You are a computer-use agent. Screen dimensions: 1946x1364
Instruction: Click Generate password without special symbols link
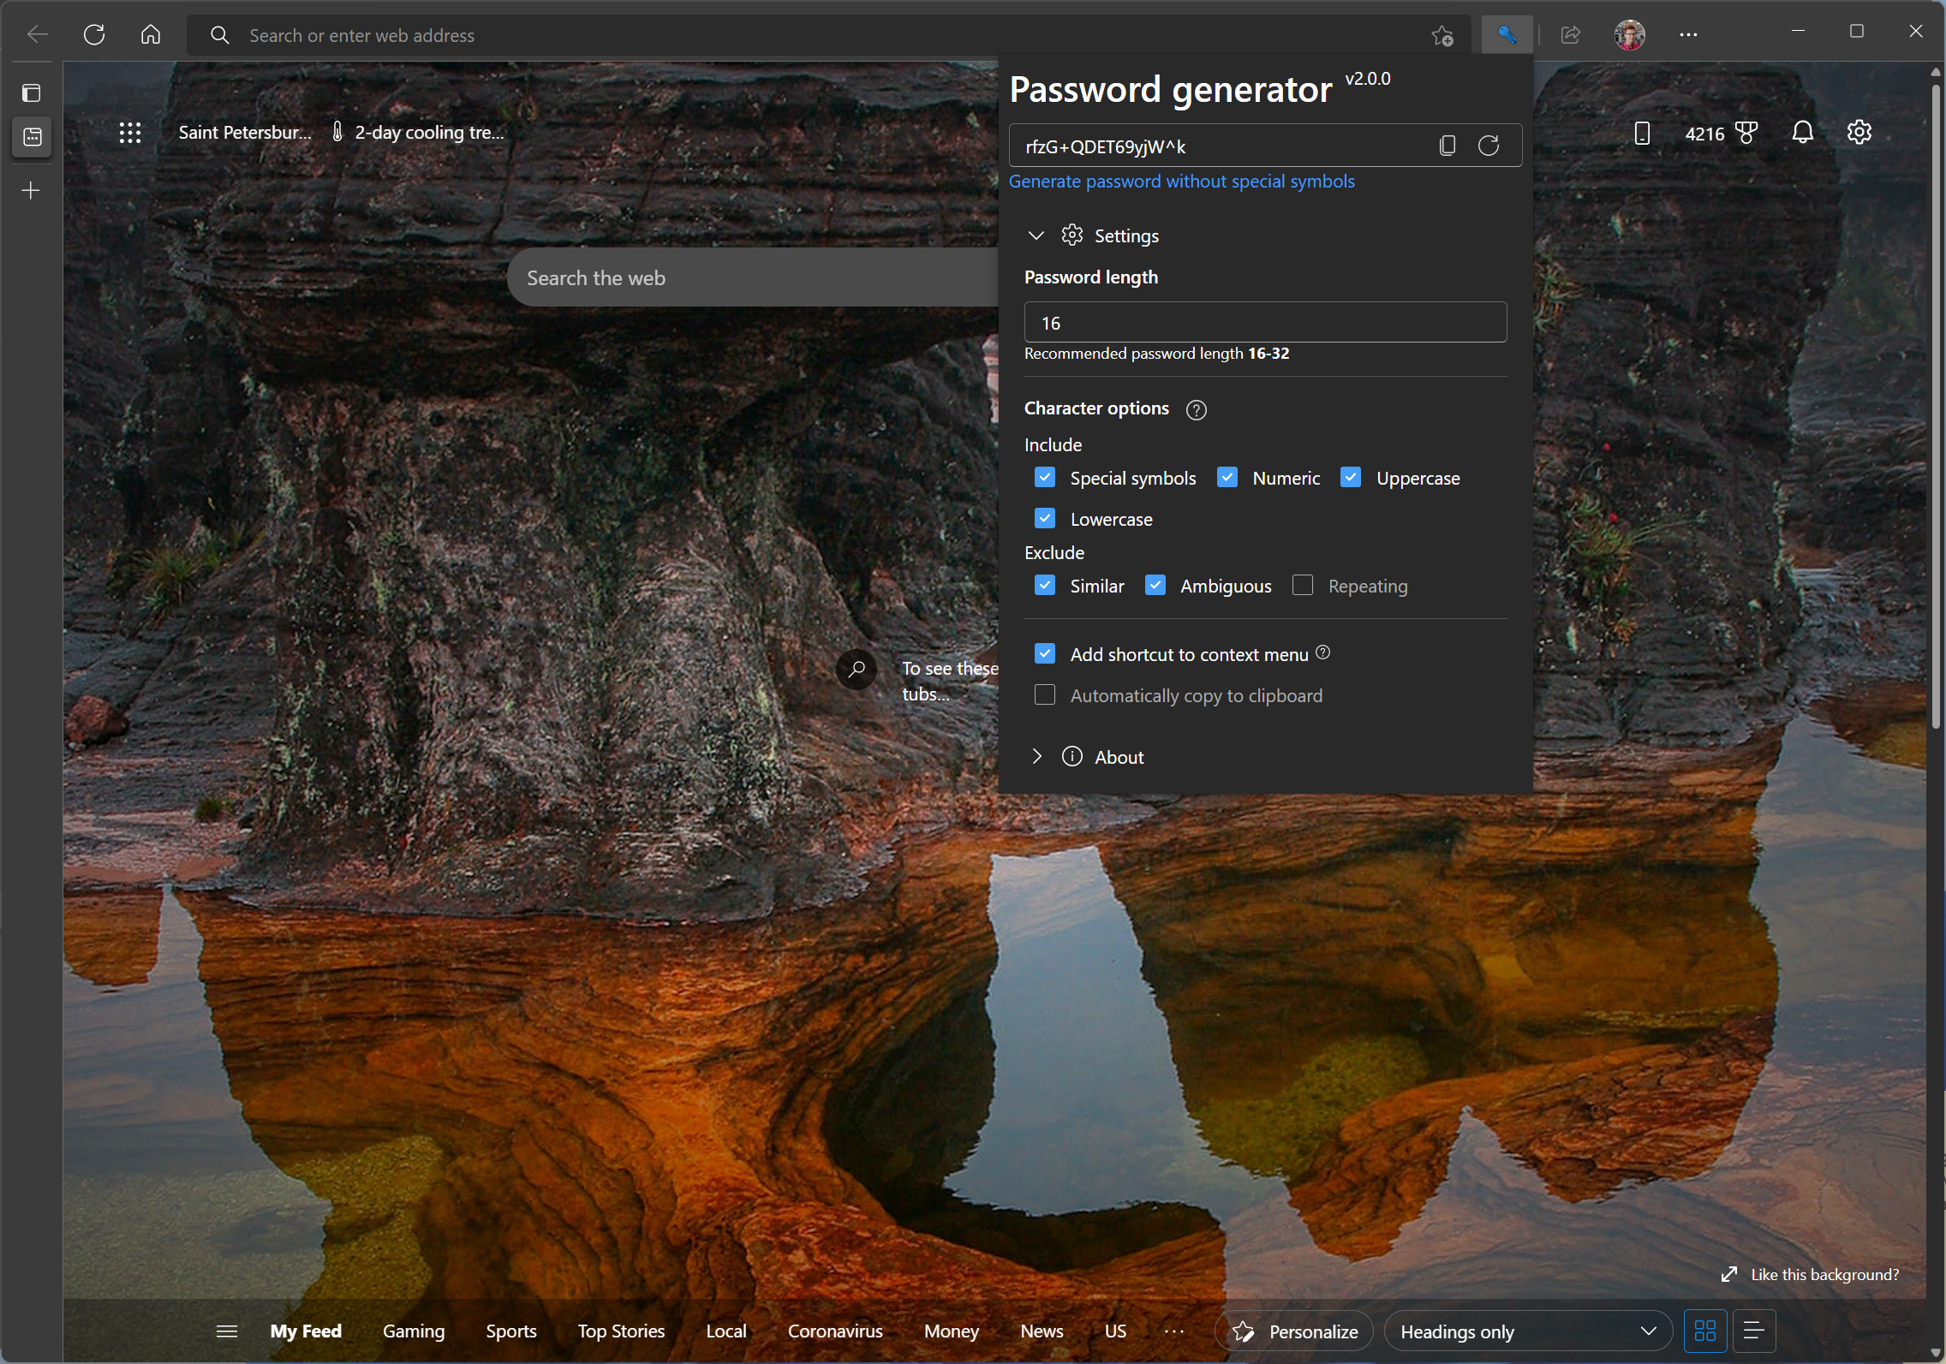[1182, 182]
